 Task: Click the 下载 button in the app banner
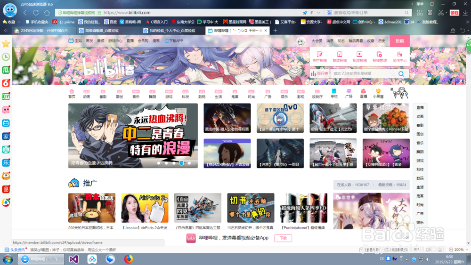[283, 238]
